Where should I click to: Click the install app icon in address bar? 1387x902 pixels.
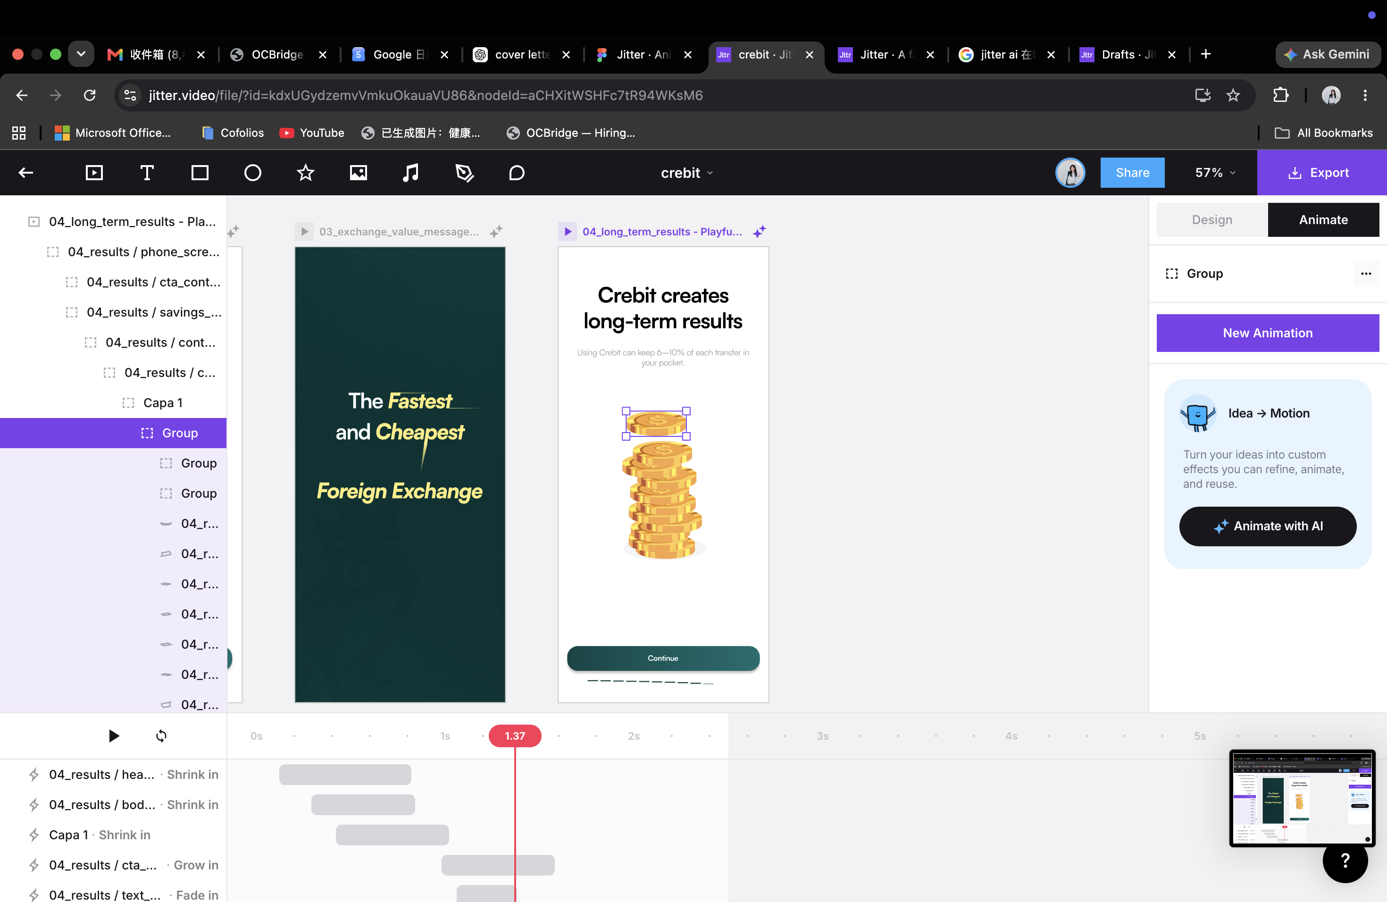coord(1203,95)
